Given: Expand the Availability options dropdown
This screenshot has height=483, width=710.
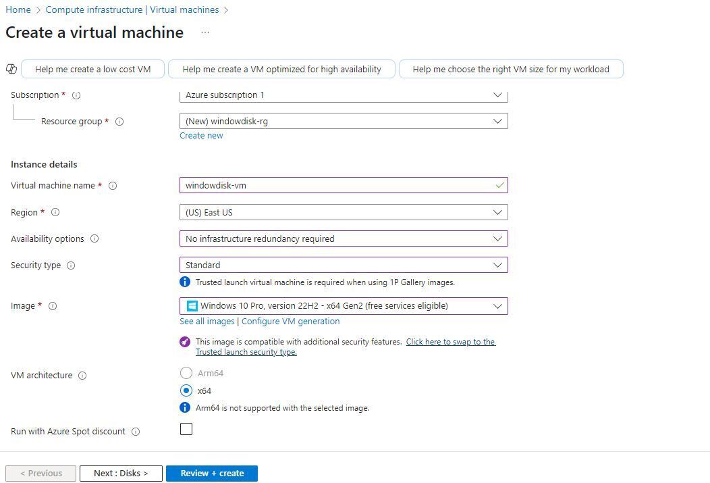Looking at the screenshot, I should coord(344,238).
